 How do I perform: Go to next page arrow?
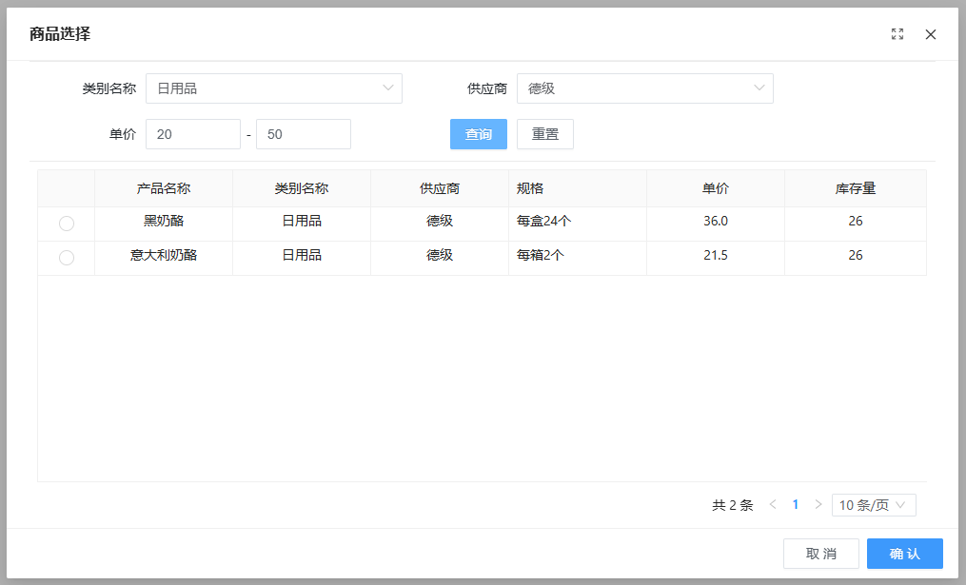pos(818,505)
